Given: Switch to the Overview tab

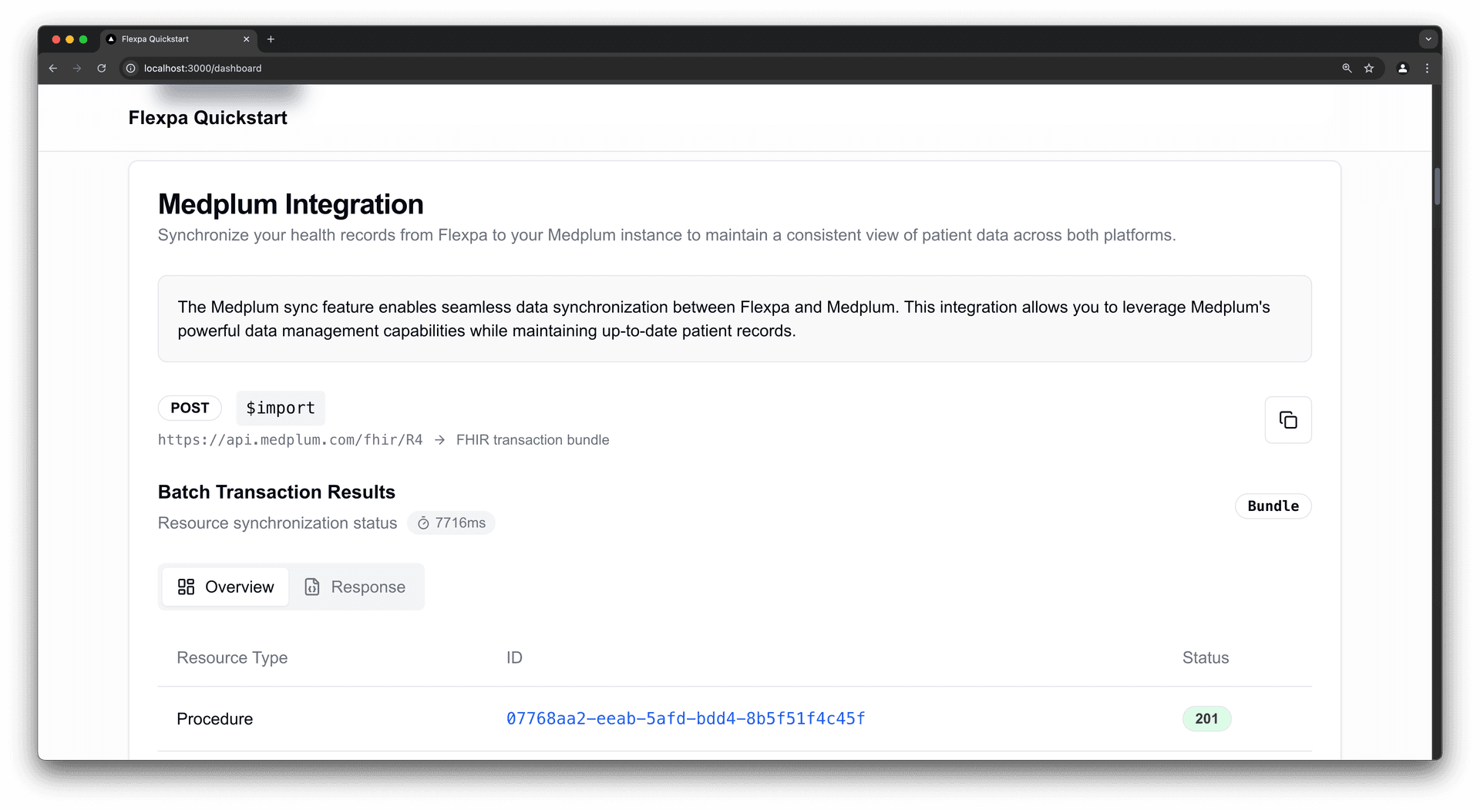Looking at the screenshot, I should (x=225, y=587).
